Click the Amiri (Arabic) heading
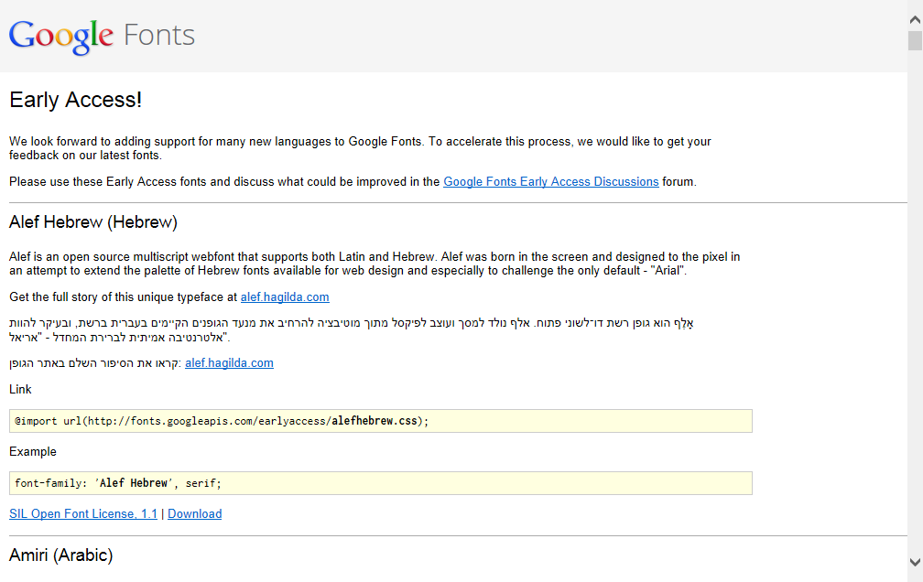The width and height of the screenshot is (923, 582). click(60, 555)
